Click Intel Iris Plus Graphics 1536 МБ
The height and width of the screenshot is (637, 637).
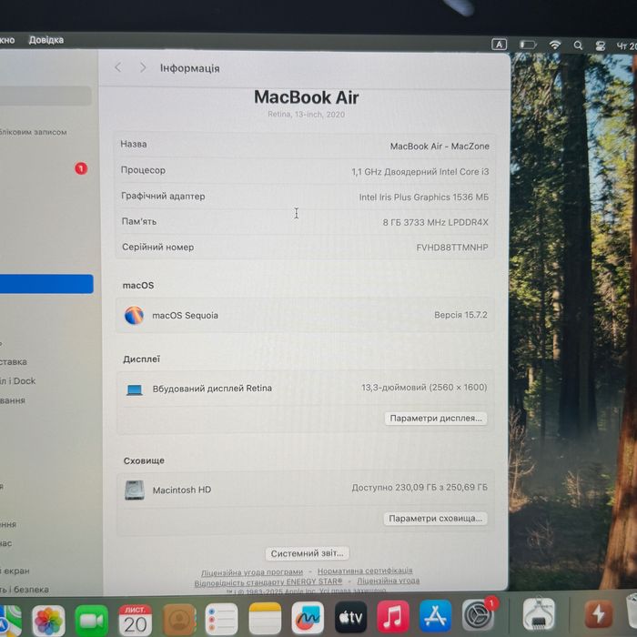point(424,197)
